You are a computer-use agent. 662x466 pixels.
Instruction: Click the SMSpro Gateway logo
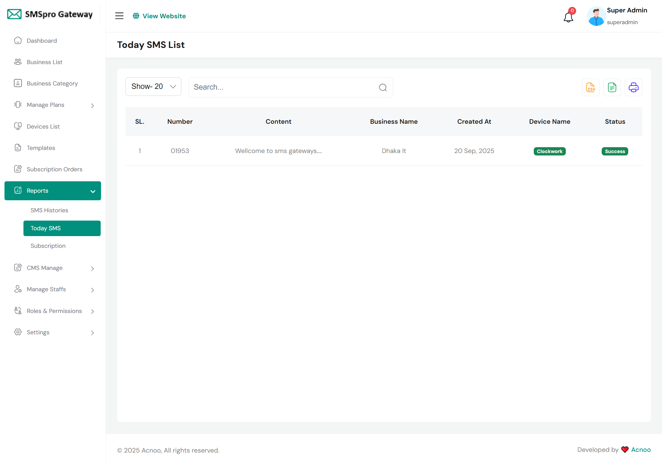point(50,14)
